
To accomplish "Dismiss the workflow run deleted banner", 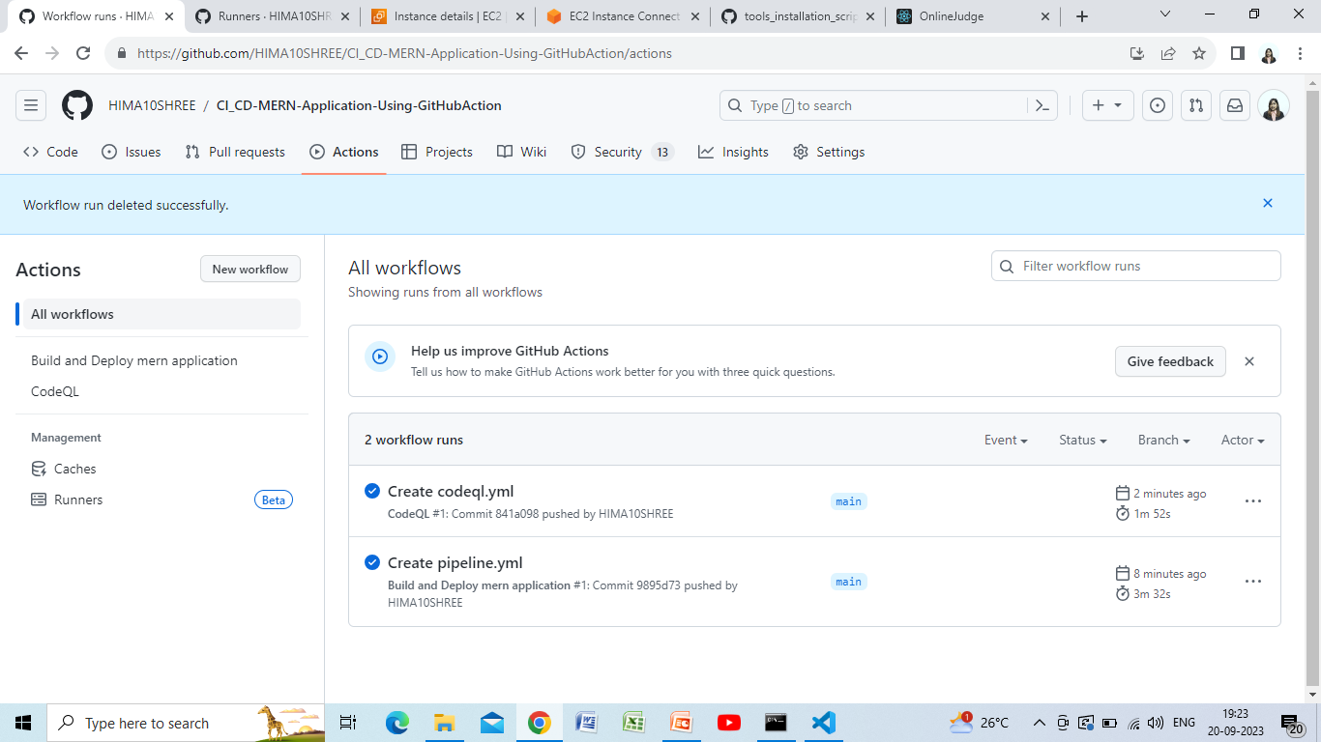I will (x=1268, y=203).
